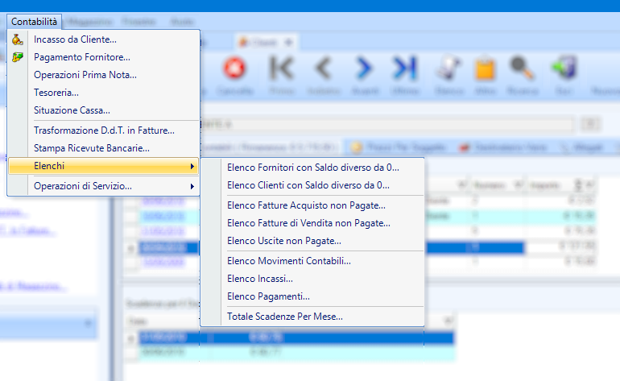Screen dimensions: 620x381
Task: Open Tesoreria from the Contabilità menu
Action: pyautogui.click(x=56, y=93)
